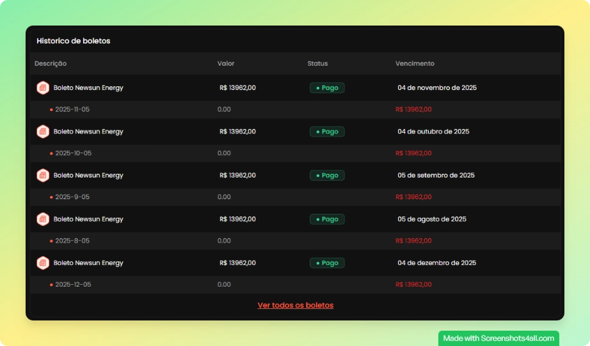Click the boleto icon for 04 de outubro
The width and height of the screenshot is (590, 346).
(43, 132)
